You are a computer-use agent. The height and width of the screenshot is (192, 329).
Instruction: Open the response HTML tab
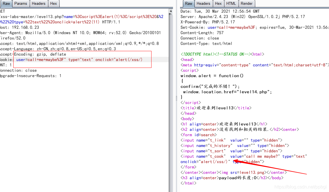(x=231, y=4)
